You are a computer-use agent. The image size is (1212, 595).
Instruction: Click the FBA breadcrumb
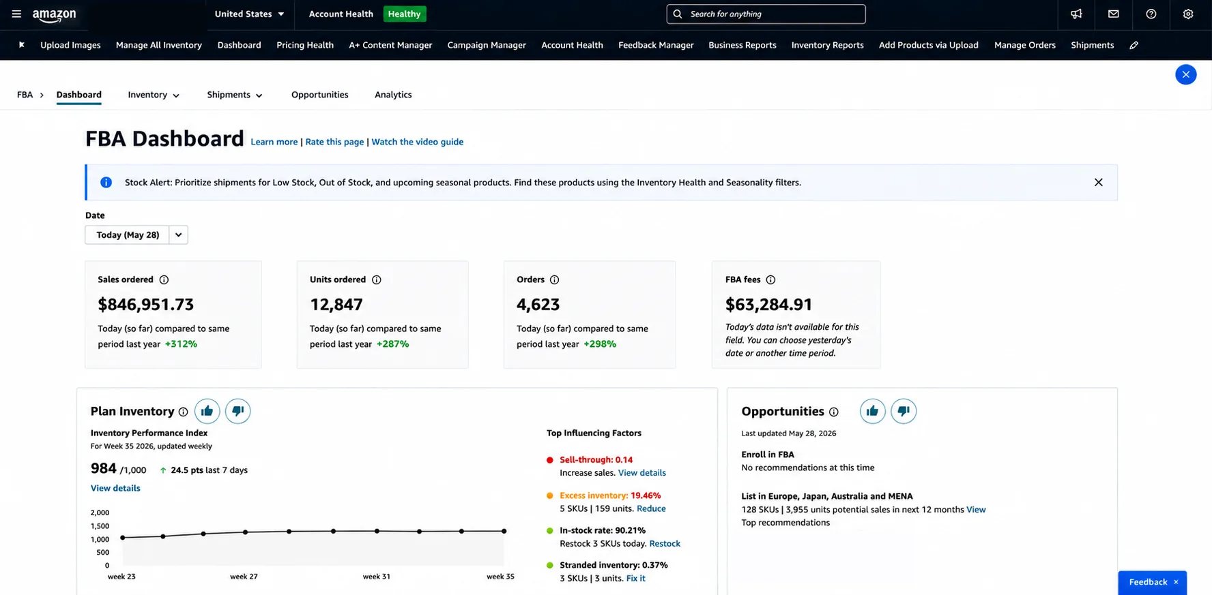25,95
